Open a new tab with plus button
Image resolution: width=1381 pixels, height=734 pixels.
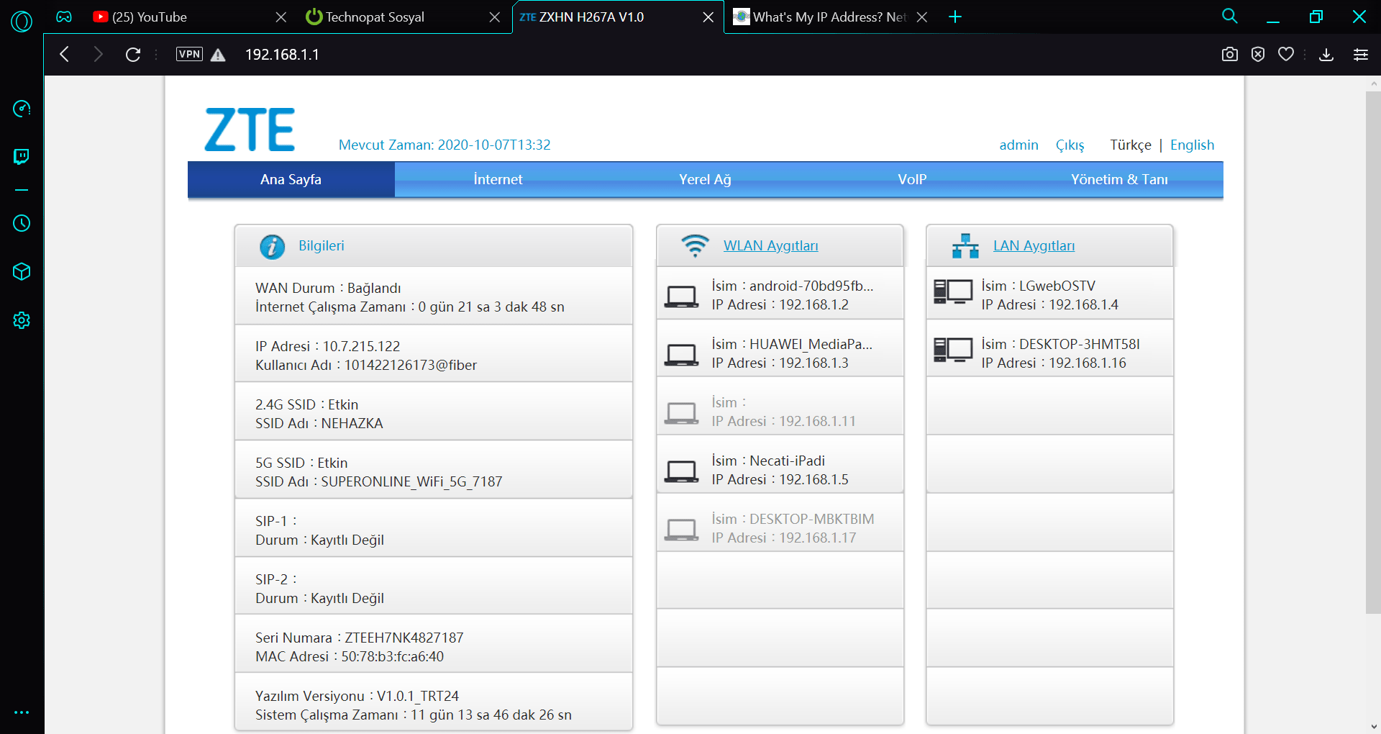[955, 17]
